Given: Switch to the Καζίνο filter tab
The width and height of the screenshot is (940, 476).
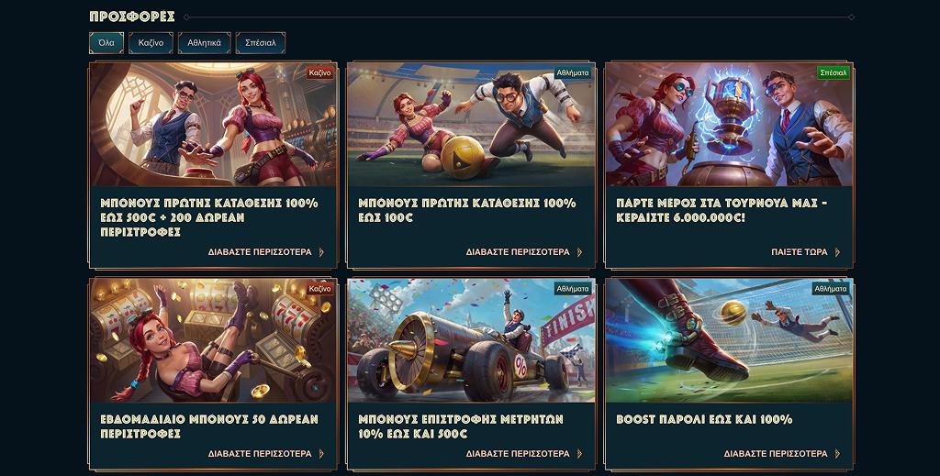Looking at the screenshot, I should click(x=151, y=43).
